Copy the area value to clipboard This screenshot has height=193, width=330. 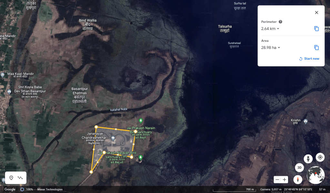[x=316, y=48]
